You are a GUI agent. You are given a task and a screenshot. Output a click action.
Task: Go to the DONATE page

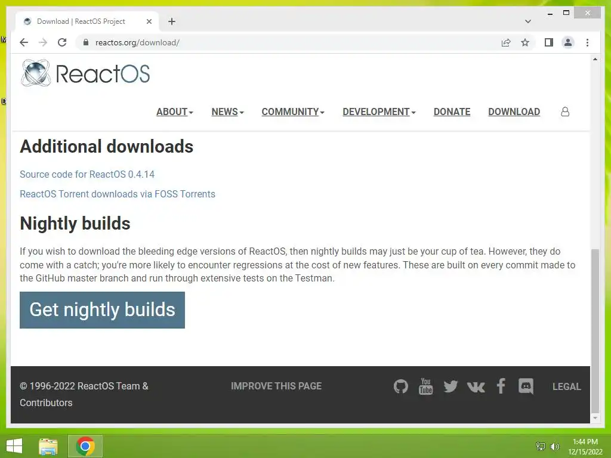(x=452, y=112)
